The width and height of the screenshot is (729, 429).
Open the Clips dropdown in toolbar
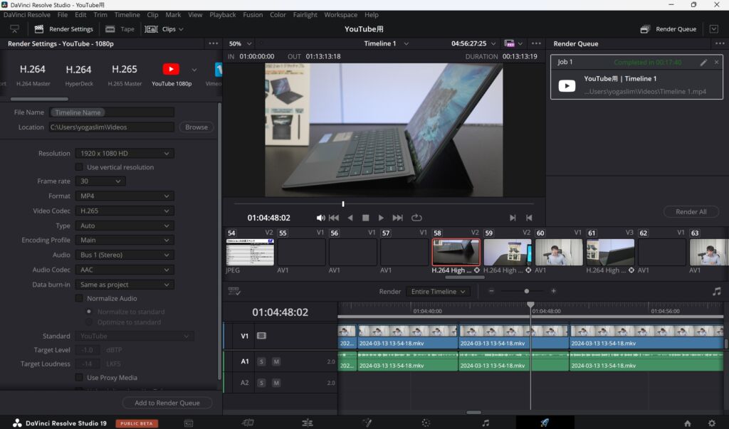pos(164,29)
